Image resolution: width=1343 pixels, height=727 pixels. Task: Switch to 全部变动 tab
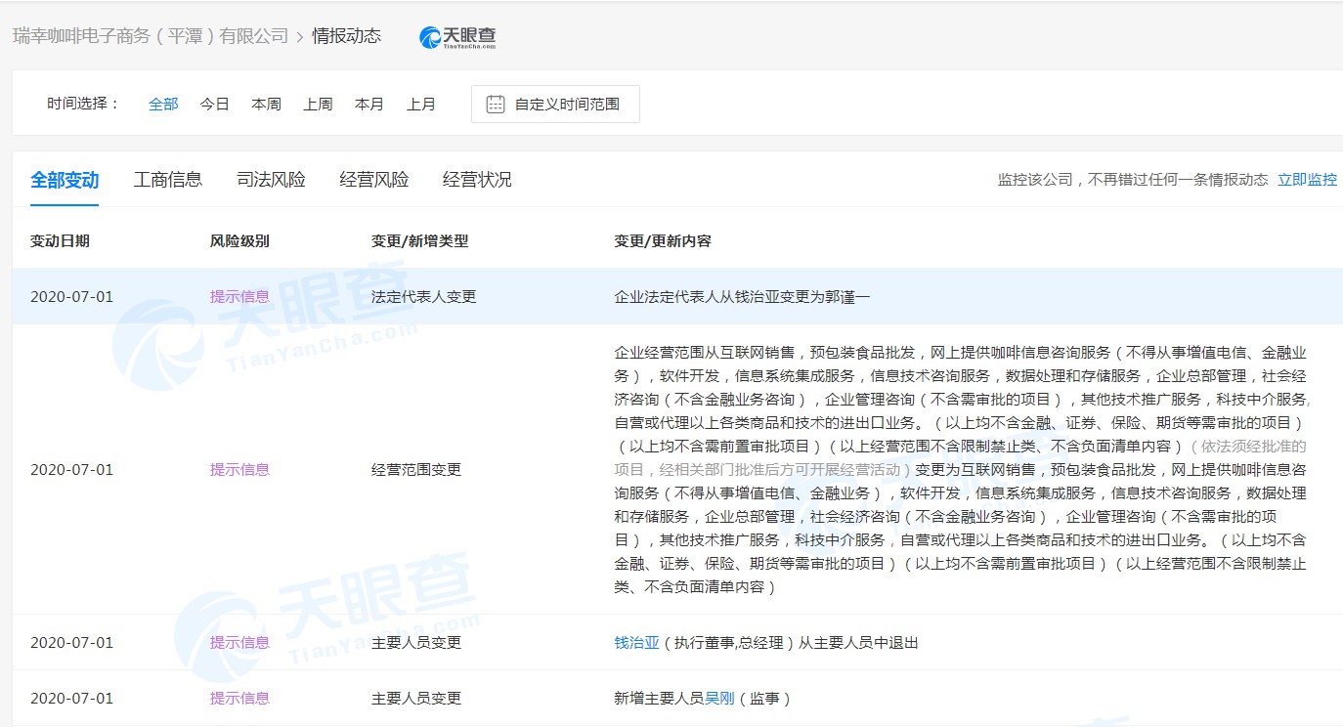65,180
